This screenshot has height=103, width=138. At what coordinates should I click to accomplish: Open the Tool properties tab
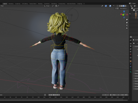[x=131, y=40]
